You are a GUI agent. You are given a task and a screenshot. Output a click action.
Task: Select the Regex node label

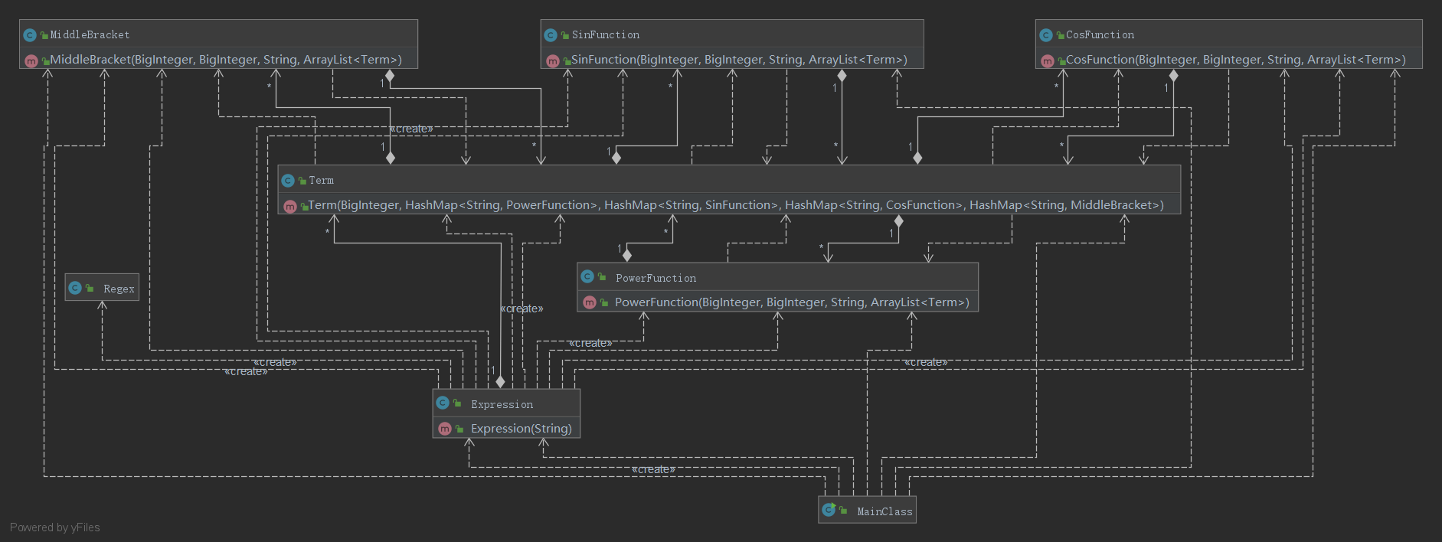(x=119, y=289)
